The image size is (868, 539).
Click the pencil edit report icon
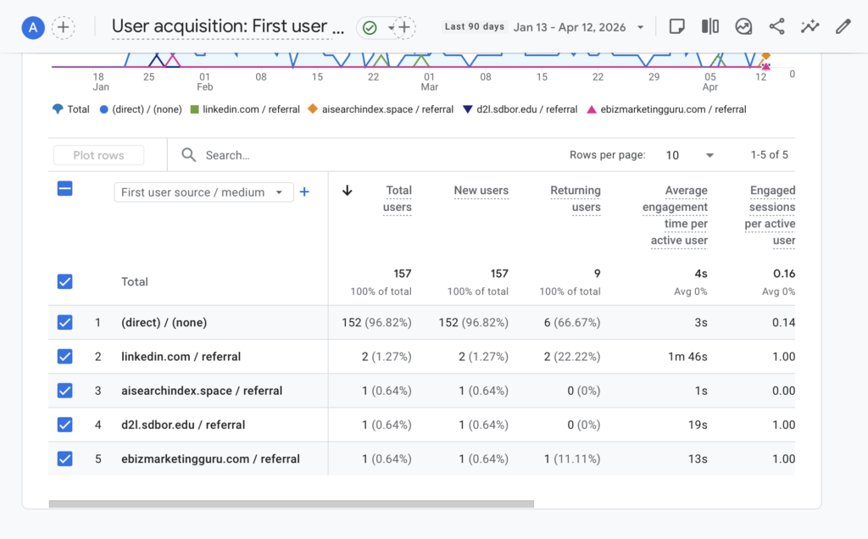pyautogui.click(x=843, y=26)
